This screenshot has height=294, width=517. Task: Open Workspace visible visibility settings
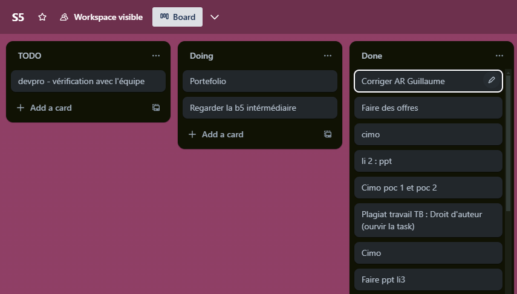[x=102, y=17]
